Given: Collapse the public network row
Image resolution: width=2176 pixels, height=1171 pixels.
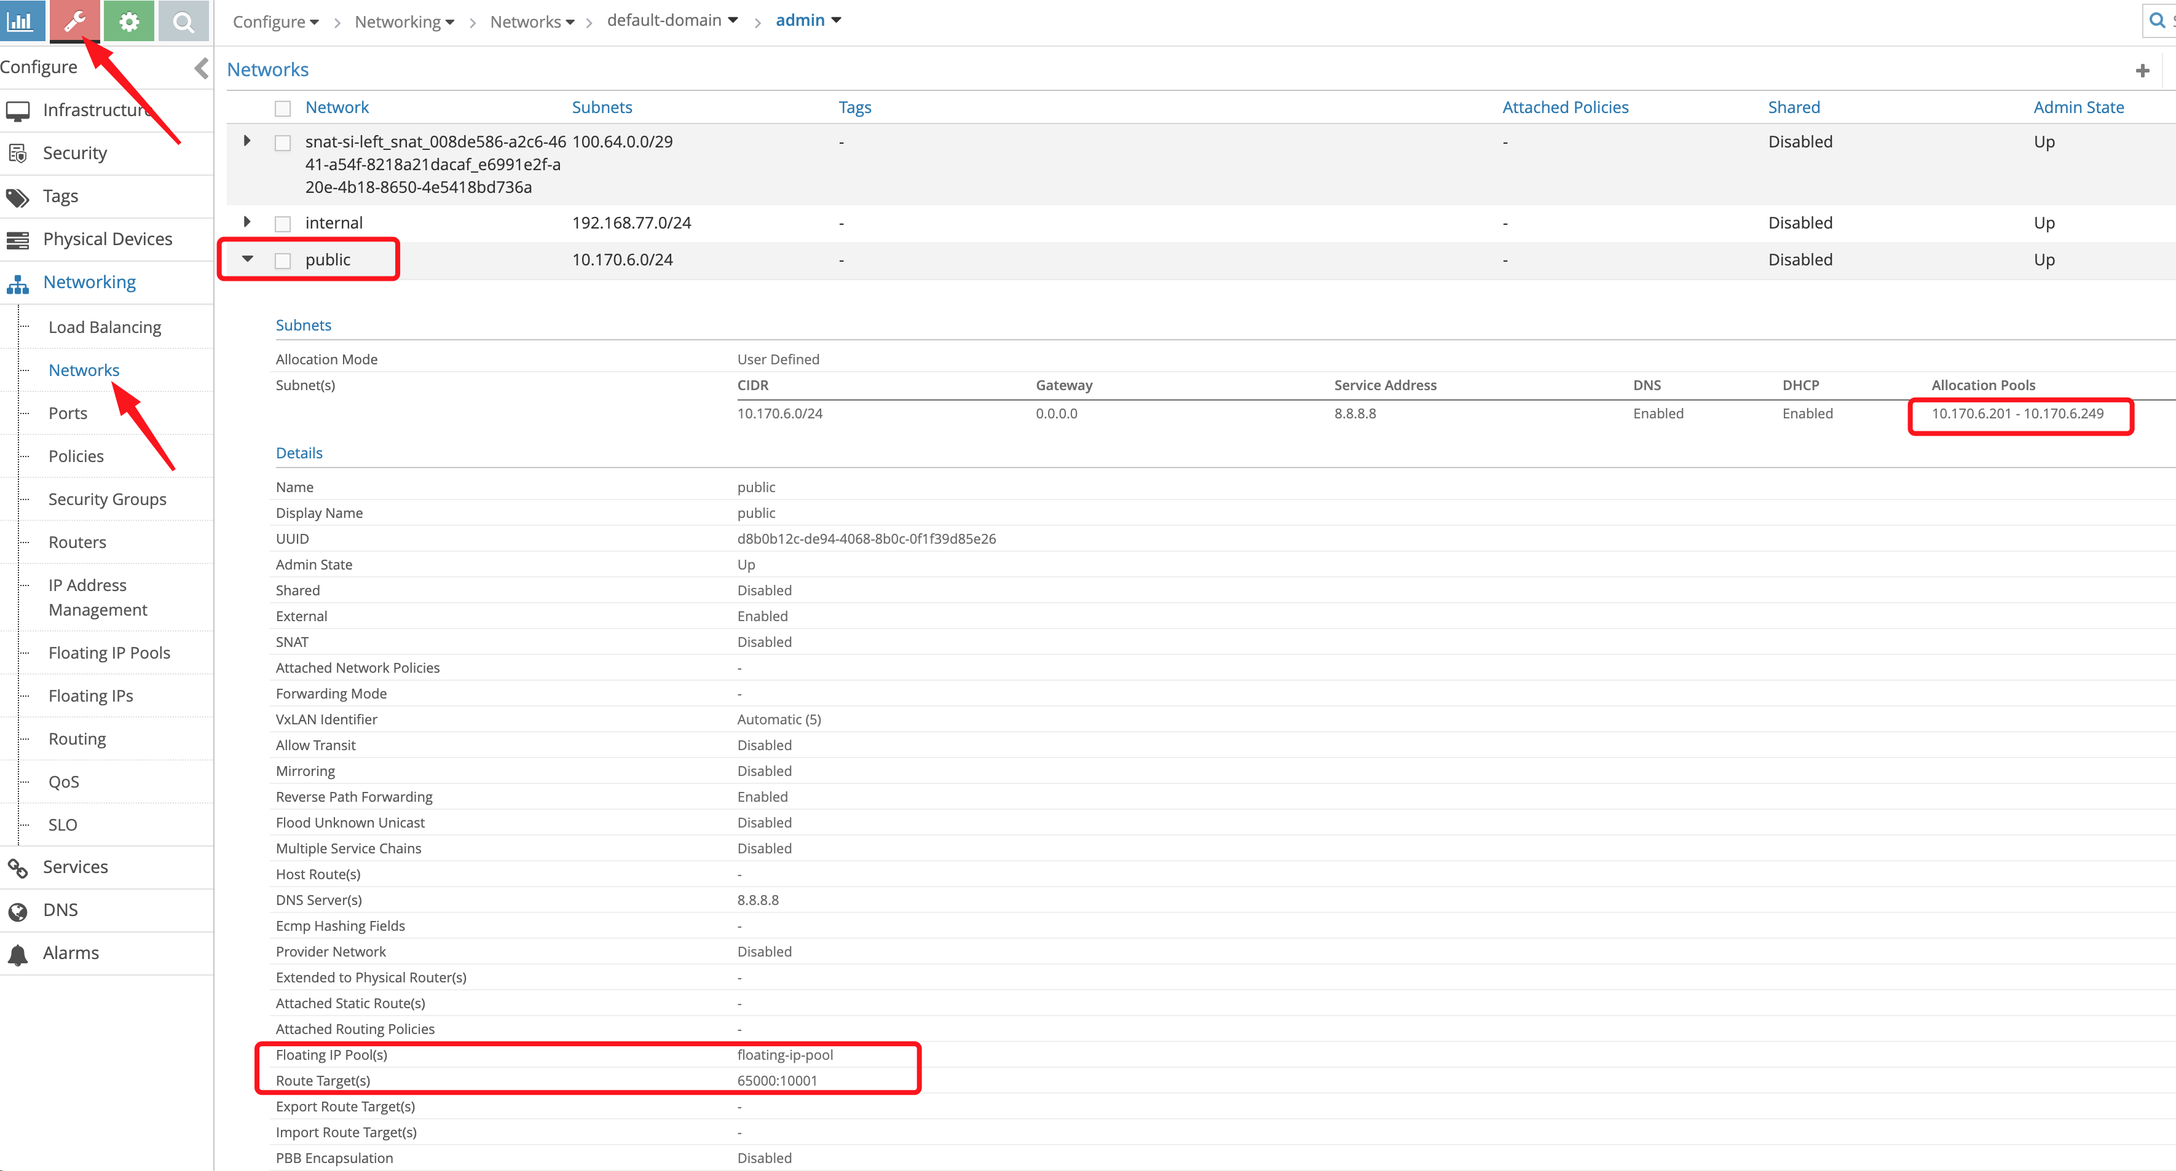Looking at the screenshot, I should click(x=248, y=259).
